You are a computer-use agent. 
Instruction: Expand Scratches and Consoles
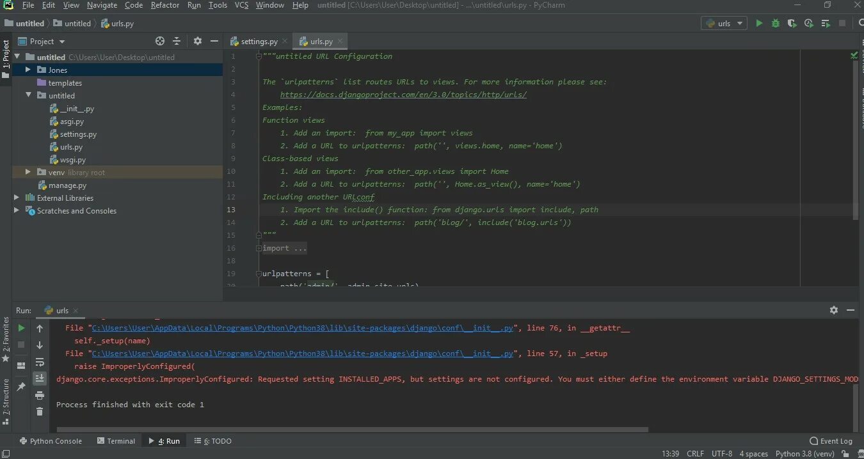(17, 210)
